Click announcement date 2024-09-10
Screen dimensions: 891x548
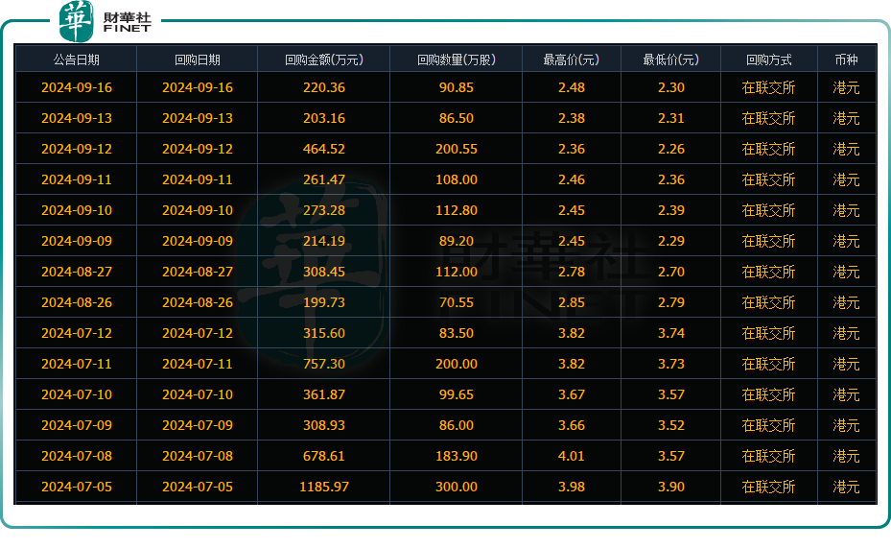[x=77, y=210]
